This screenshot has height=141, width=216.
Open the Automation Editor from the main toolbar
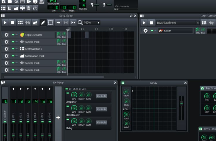16,8
